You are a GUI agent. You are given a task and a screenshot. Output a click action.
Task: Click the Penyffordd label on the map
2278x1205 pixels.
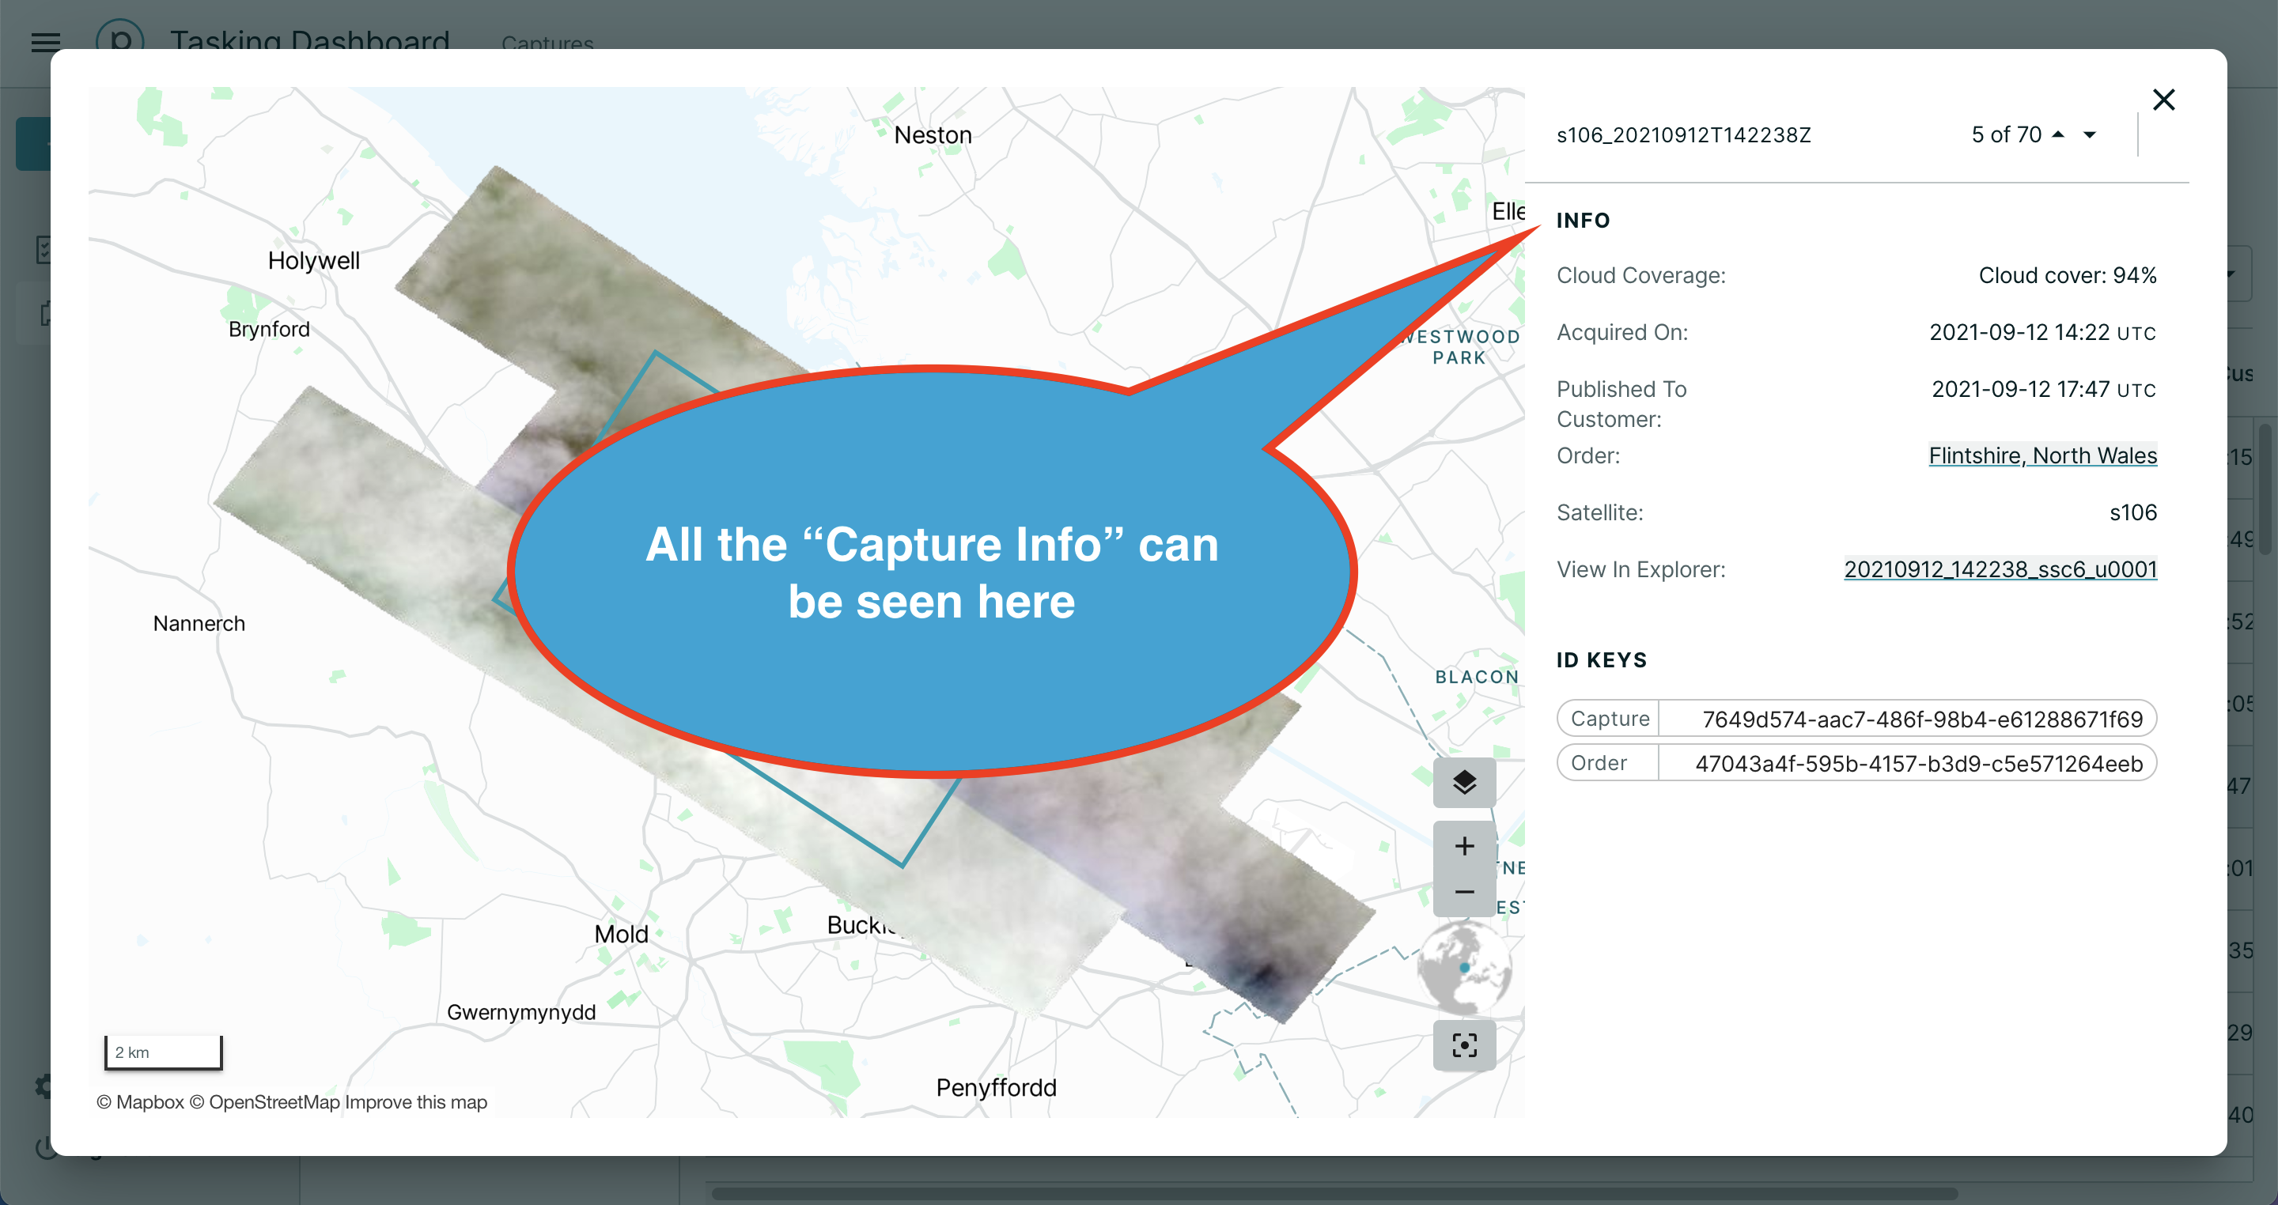pos(997,1087)
